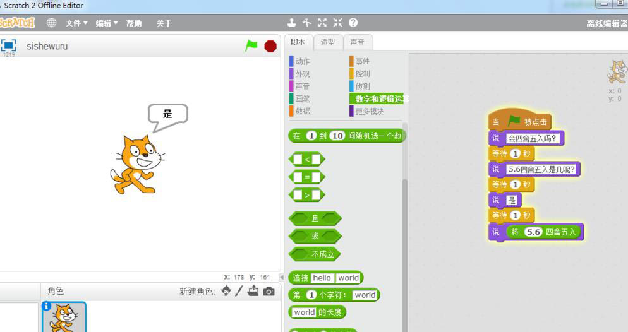Click the 不成立 (not) operator block
Viewport: 628px width, 332px height.
(315, 254)
